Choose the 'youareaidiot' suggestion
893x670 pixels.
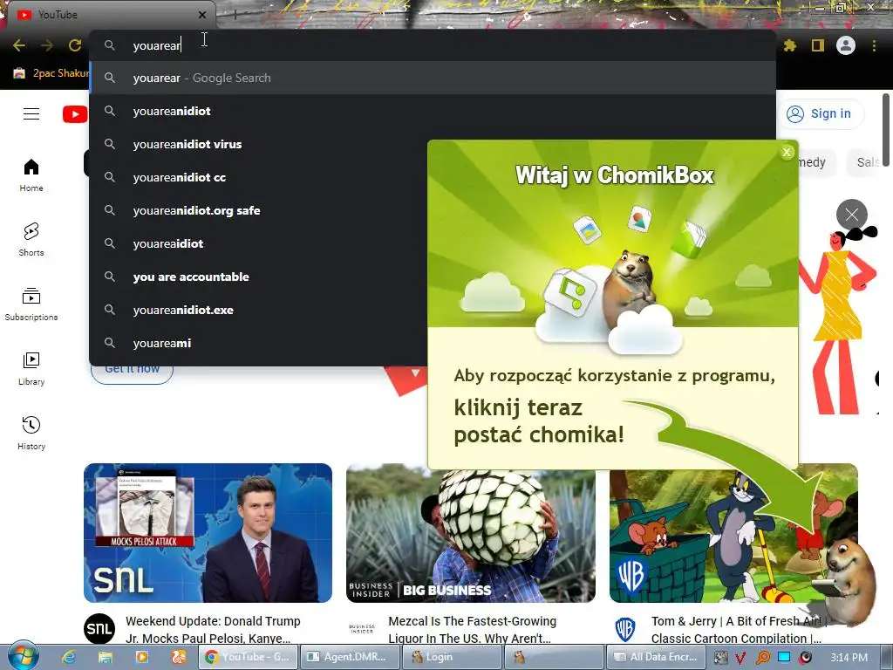pyautogui.click(x=258, y=243)
